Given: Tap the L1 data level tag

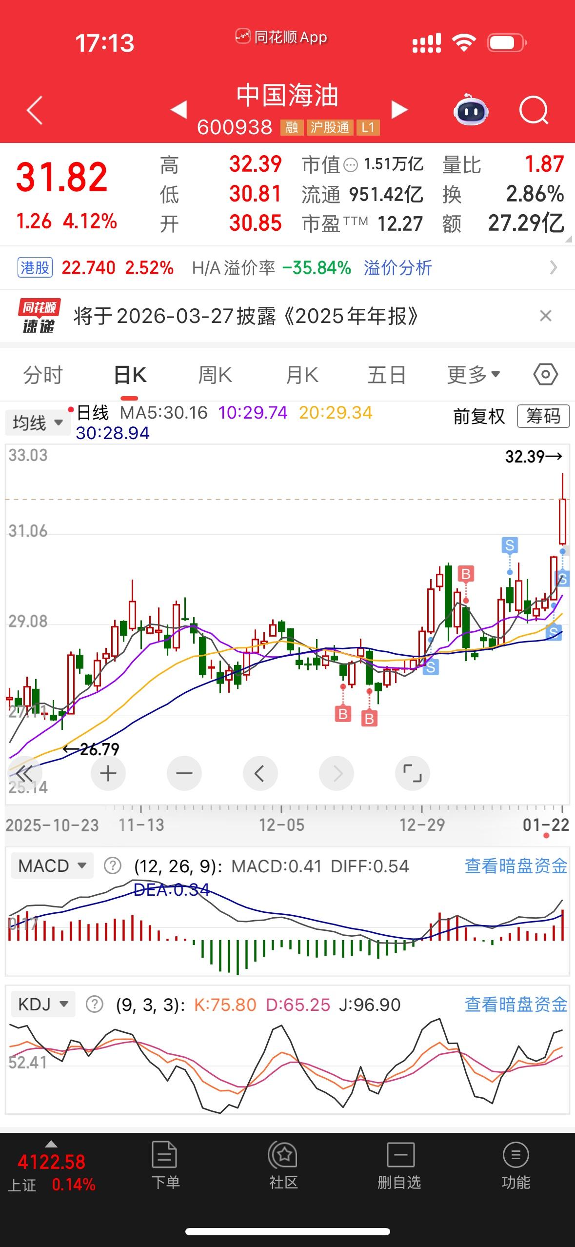Looking at the screenshot, I should (x=368, y=128).
